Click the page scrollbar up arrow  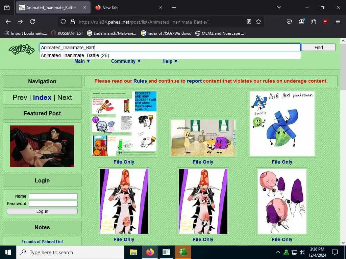coord(343,41)
